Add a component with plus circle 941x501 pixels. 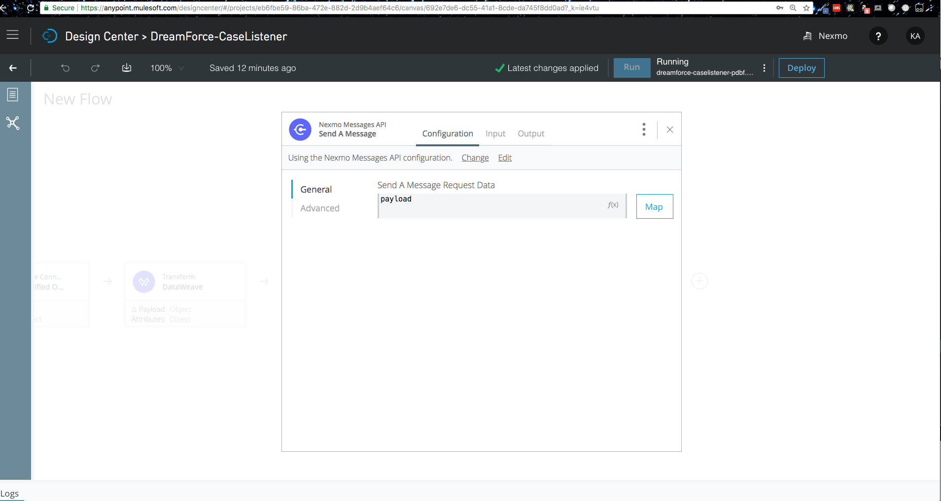pos(699,281)
